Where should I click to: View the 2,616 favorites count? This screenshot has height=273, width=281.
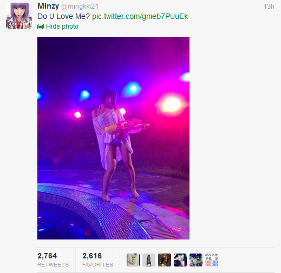tap(92, 256)
